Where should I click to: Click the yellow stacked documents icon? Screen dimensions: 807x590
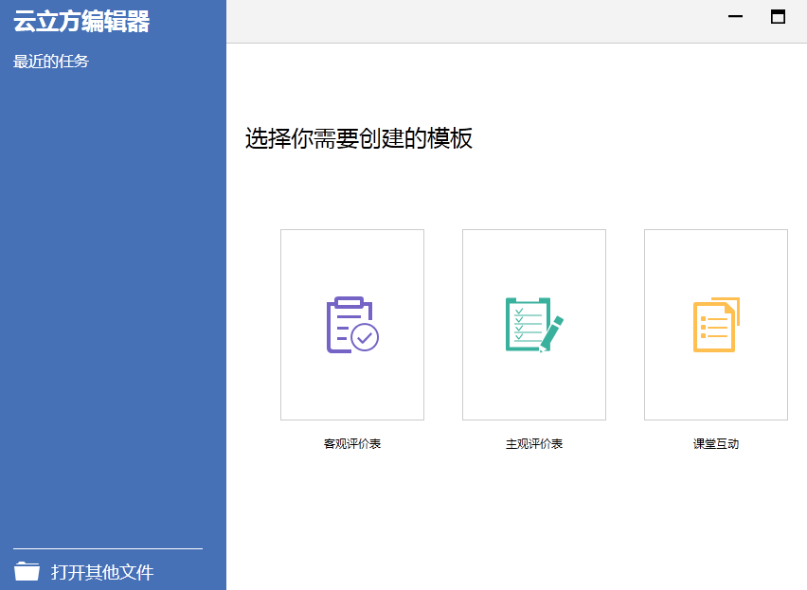716,325
